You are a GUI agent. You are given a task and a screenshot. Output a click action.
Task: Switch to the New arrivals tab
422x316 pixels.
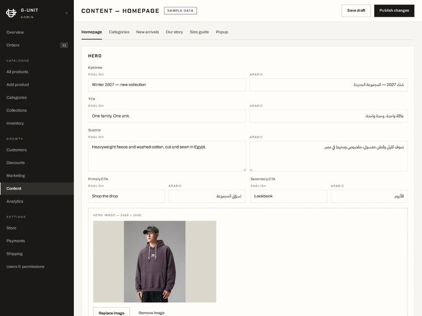pyautogui.click(x=148, y=32)
